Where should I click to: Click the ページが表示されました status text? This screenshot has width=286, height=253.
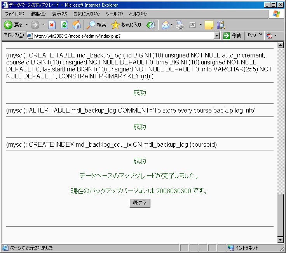pyautogui.click(x=31, y=248)
